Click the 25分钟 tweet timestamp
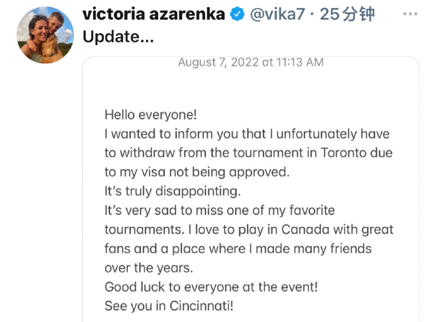This screenshot has width=430, height=322. [348, 14]
